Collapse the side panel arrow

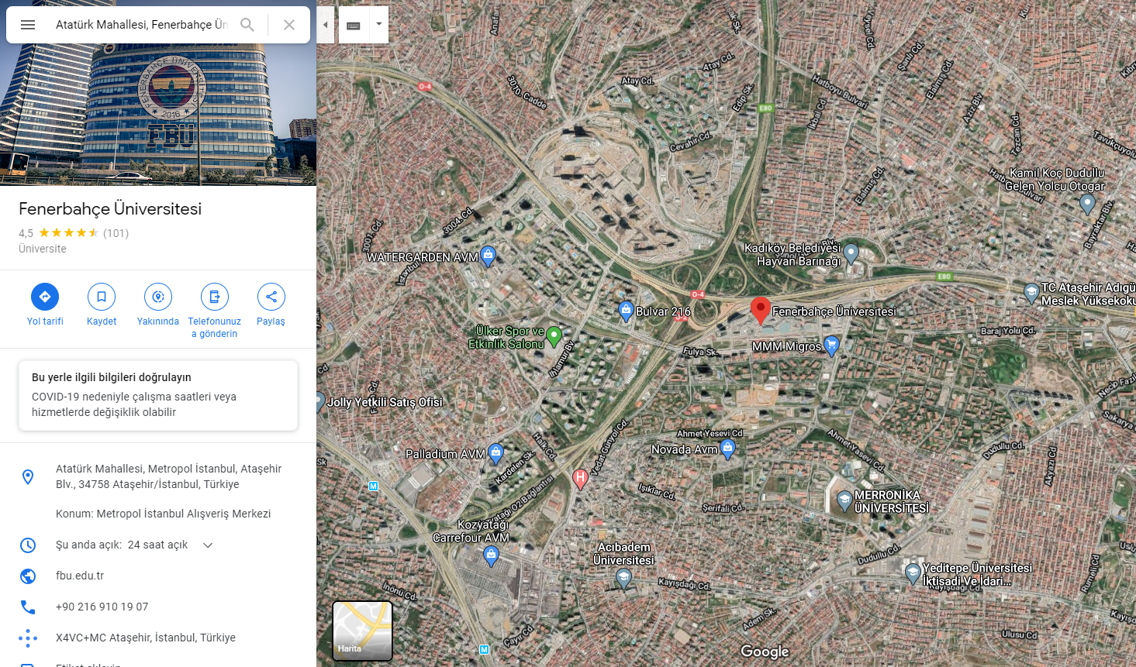pos(326,25)
